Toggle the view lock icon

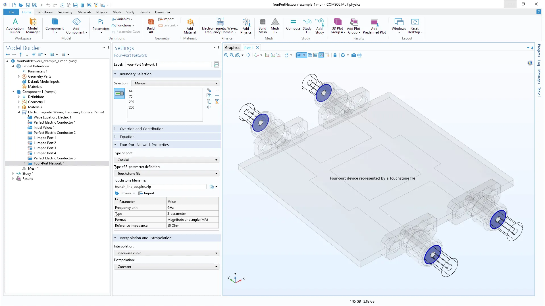click(x=335, y=55)
